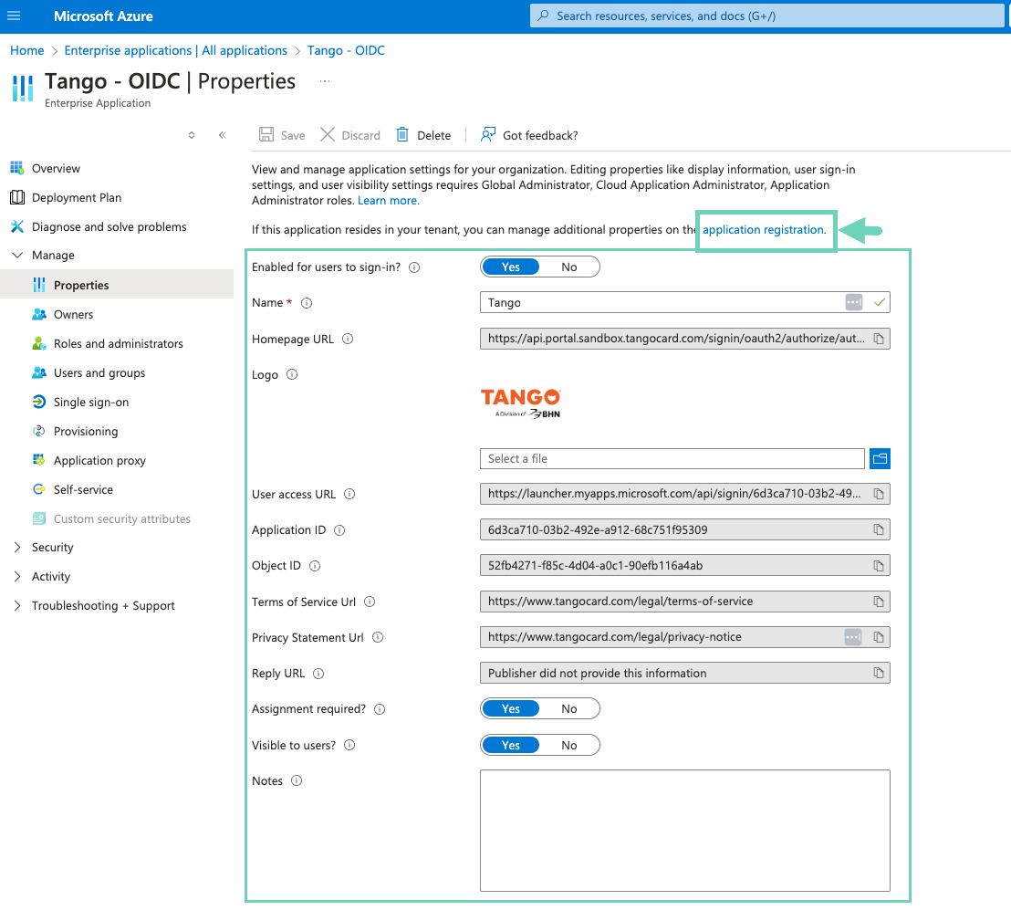Click info icon beside Notes label

[x=297, y=780]
